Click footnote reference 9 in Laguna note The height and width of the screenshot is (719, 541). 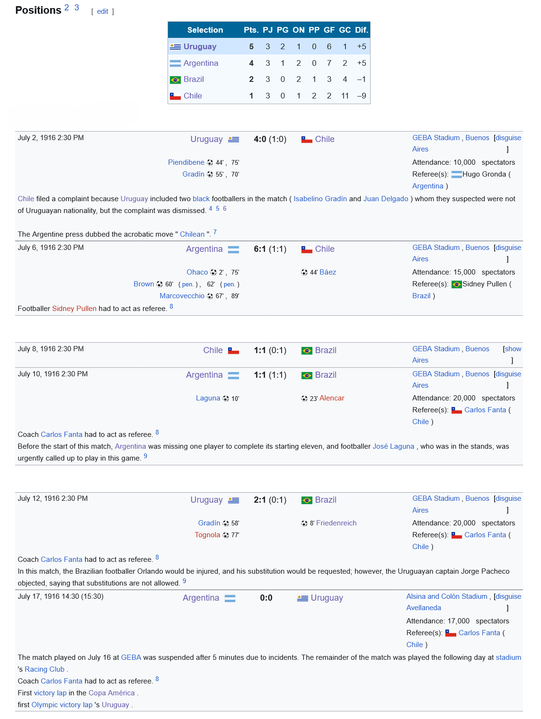coord(145,456)
